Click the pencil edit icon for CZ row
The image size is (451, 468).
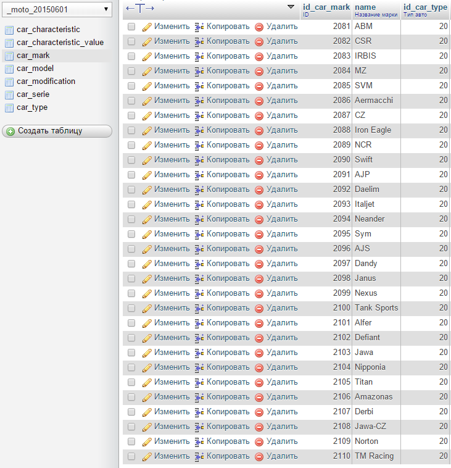[147, 116]
